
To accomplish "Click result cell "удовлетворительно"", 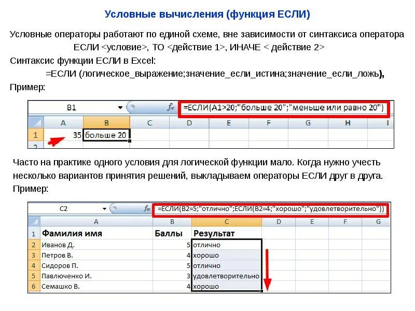I will coord(227,276).
